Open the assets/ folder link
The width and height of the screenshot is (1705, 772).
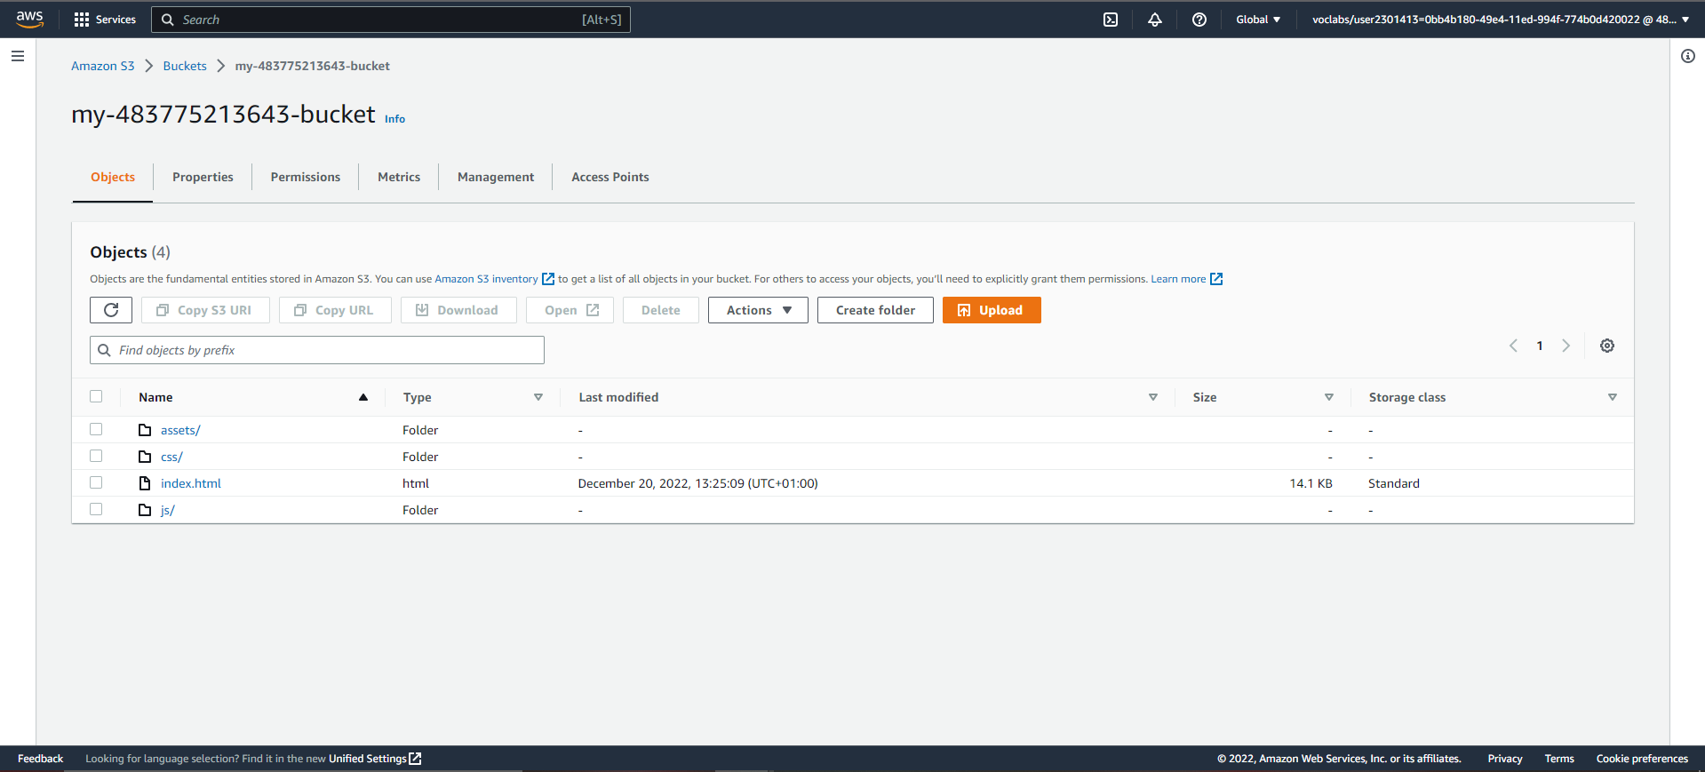(x=180, y=430)
